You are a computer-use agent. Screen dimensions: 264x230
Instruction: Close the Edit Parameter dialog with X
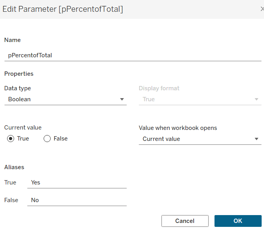point(262,9)
